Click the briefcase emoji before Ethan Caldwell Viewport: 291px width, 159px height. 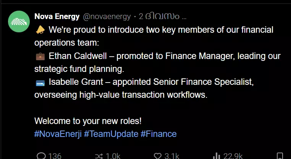[x=40, y=56]
